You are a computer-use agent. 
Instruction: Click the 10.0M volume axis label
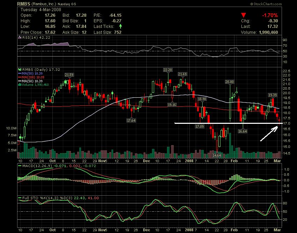coord(12,128)
